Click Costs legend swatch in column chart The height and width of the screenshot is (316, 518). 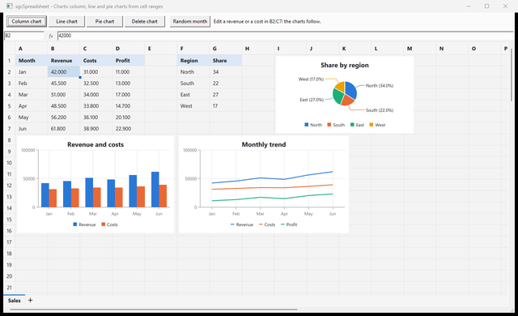[x=103, y=224]
